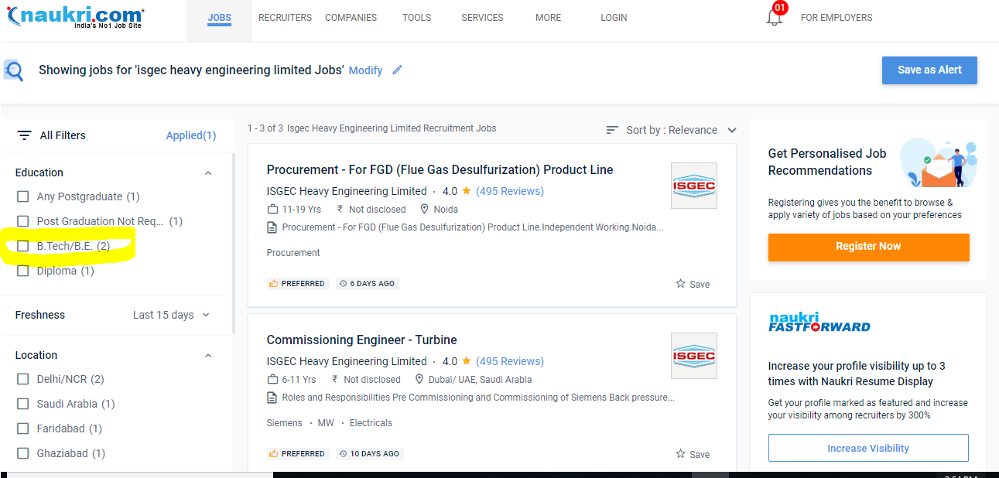
Task: Collapse the Education filter section
Action: [x=207, y=173]
